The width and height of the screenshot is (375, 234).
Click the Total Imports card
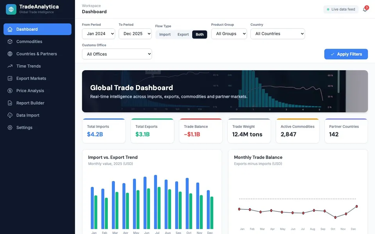click(x=104, y=131)
